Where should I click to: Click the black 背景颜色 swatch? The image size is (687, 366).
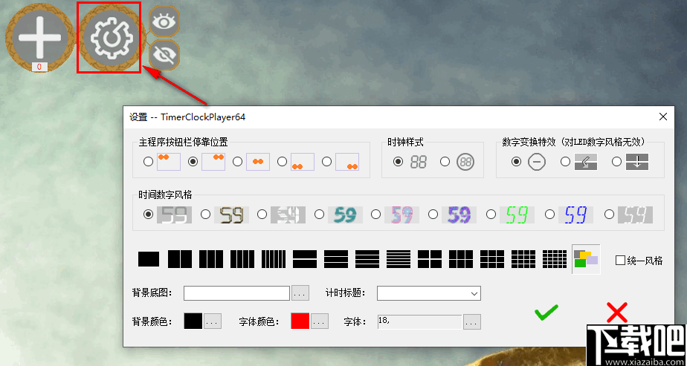pos(193,321)
